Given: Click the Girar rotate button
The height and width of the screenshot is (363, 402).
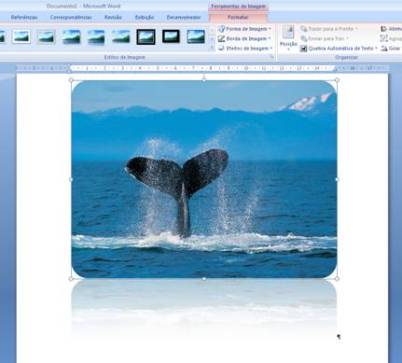Looking at the screenshot, I should (391, 49).
